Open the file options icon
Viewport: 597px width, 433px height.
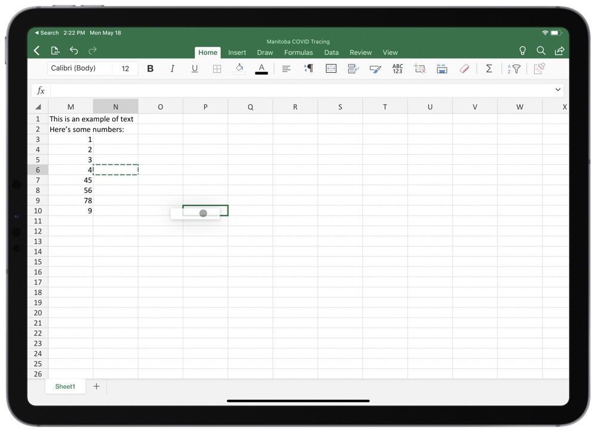55,50
